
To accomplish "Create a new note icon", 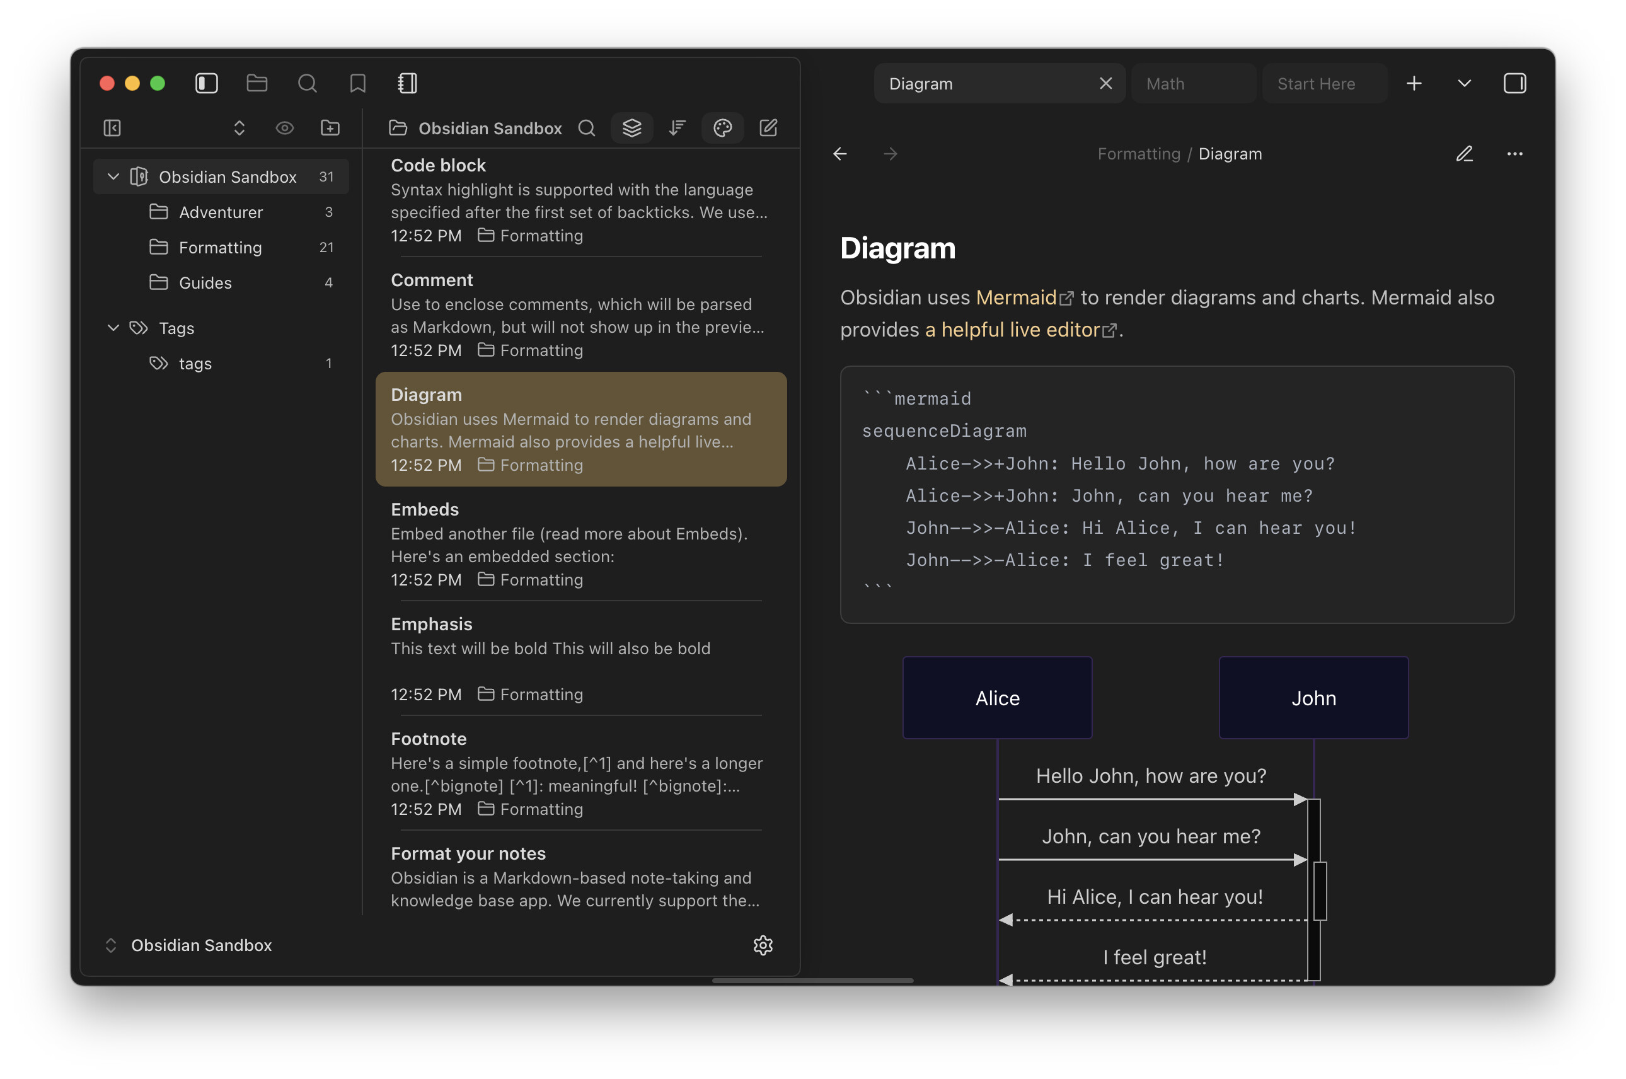I will pos(768,128).
